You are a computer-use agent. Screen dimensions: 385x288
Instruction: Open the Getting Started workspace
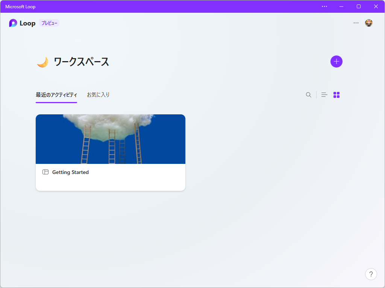(x=110, y=152)
